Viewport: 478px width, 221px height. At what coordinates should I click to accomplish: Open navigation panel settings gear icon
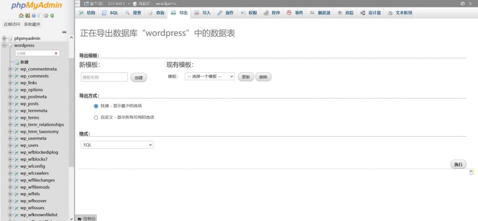click(x=46, y=15)
